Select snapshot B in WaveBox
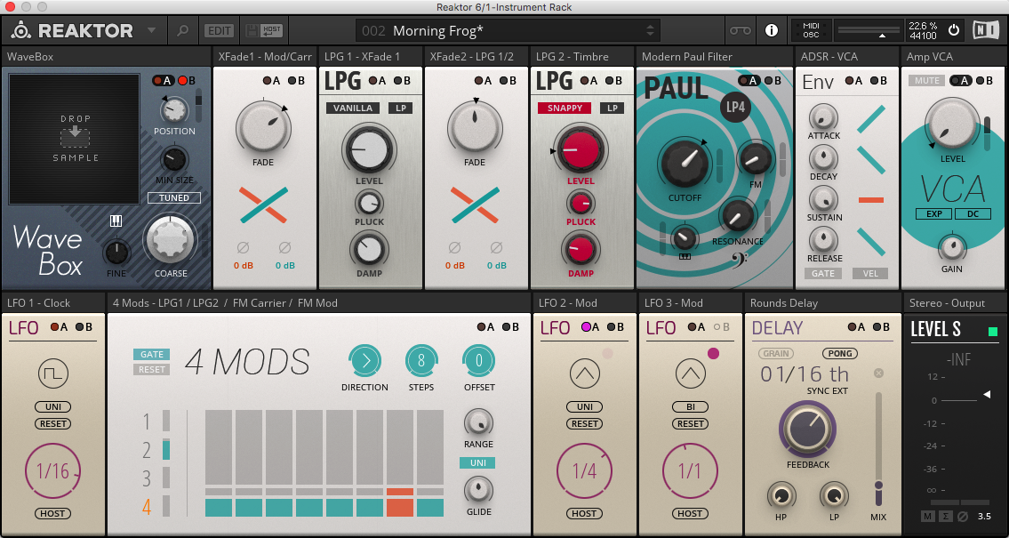 tap(186, 80)
